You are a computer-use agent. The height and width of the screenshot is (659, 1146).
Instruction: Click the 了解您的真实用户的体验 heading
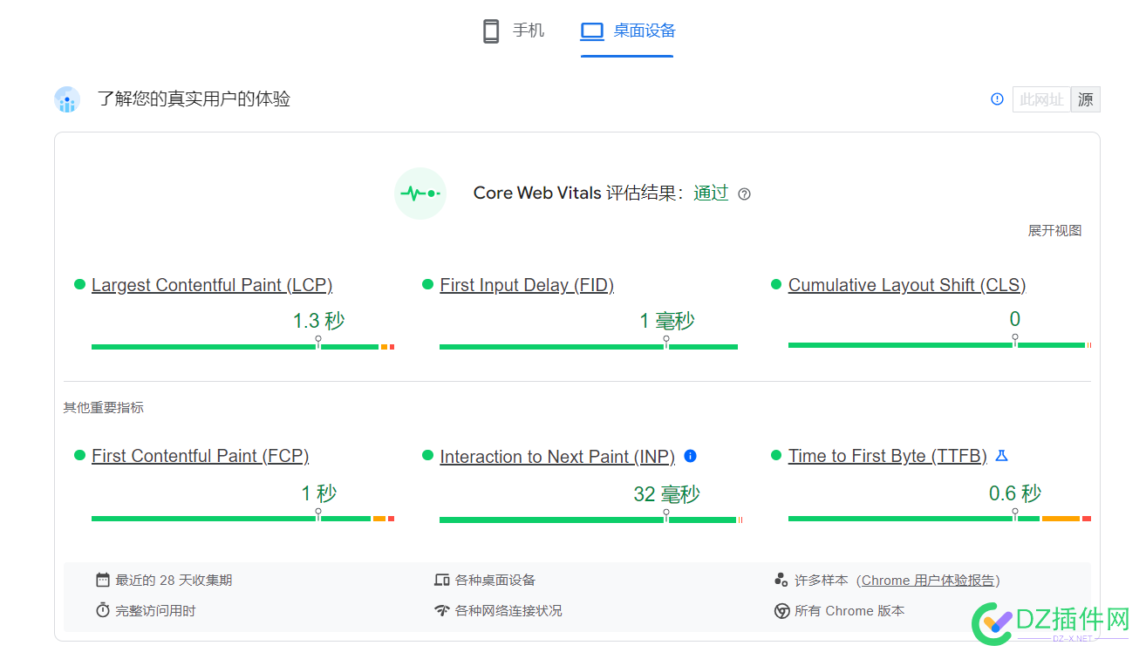194,99
